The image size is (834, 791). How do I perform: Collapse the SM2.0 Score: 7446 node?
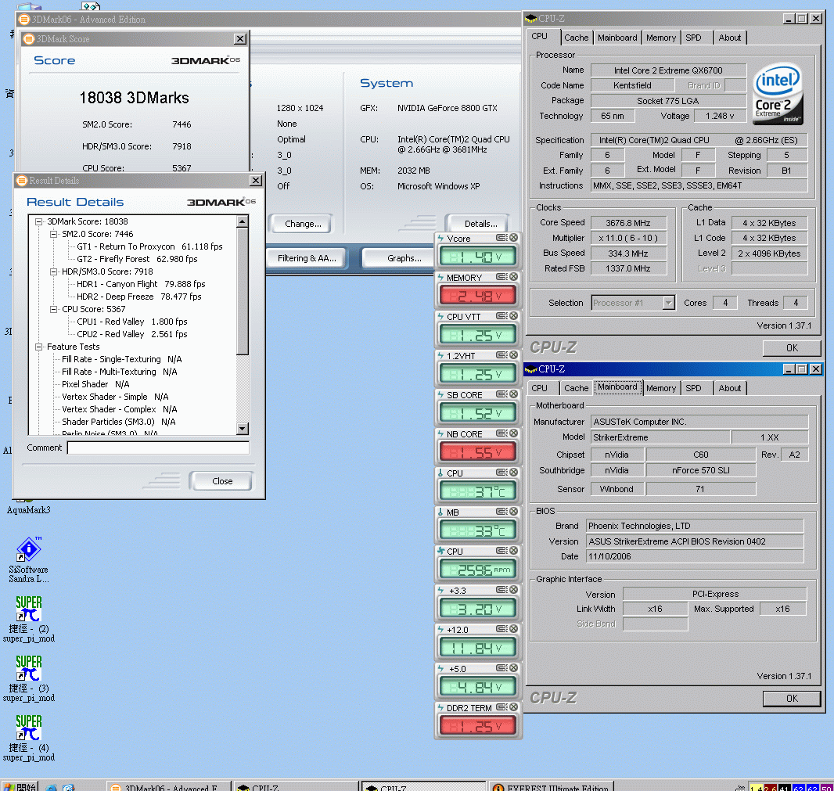pyautogui.click(x=54, y=234)
